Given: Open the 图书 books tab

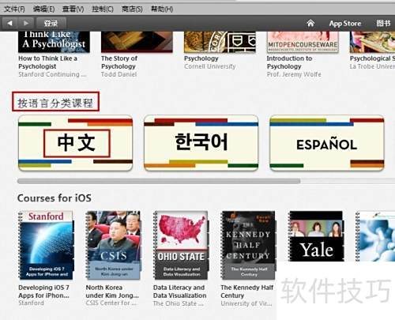Looking at the screenshot, I should [383, 23].
